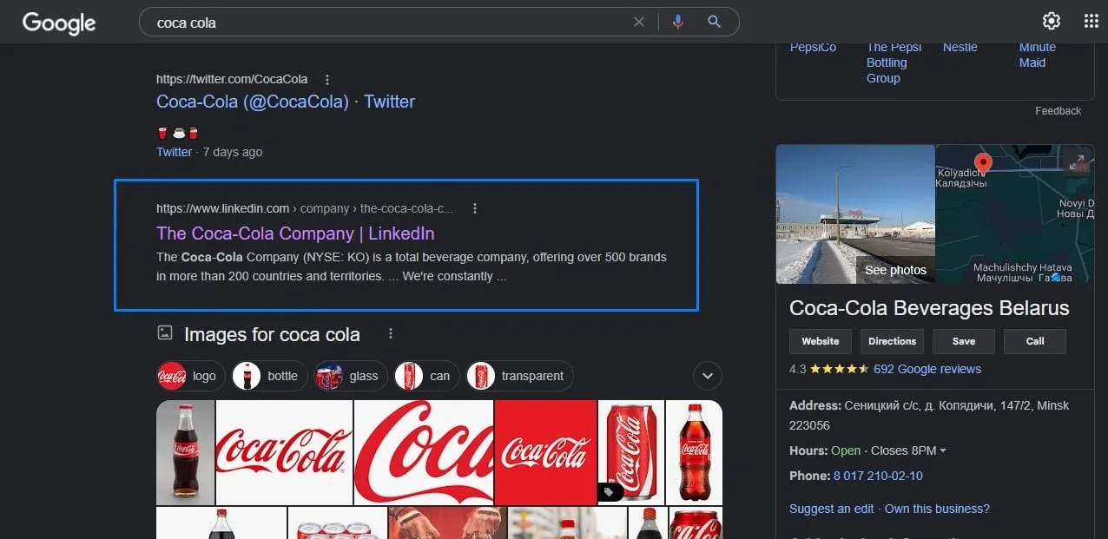Click the LinkedIn result URL breadcrumb
The width and height of the screenshot is (1108, 539).
click(x=305, y=208)
